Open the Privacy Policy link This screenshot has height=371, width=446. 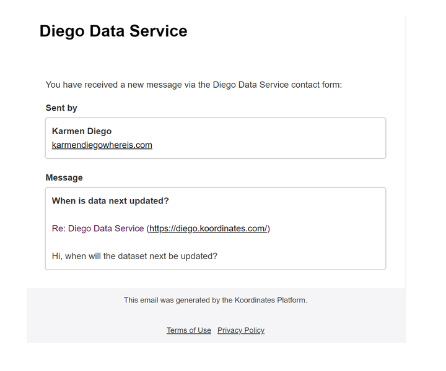(x=241, y=330)
